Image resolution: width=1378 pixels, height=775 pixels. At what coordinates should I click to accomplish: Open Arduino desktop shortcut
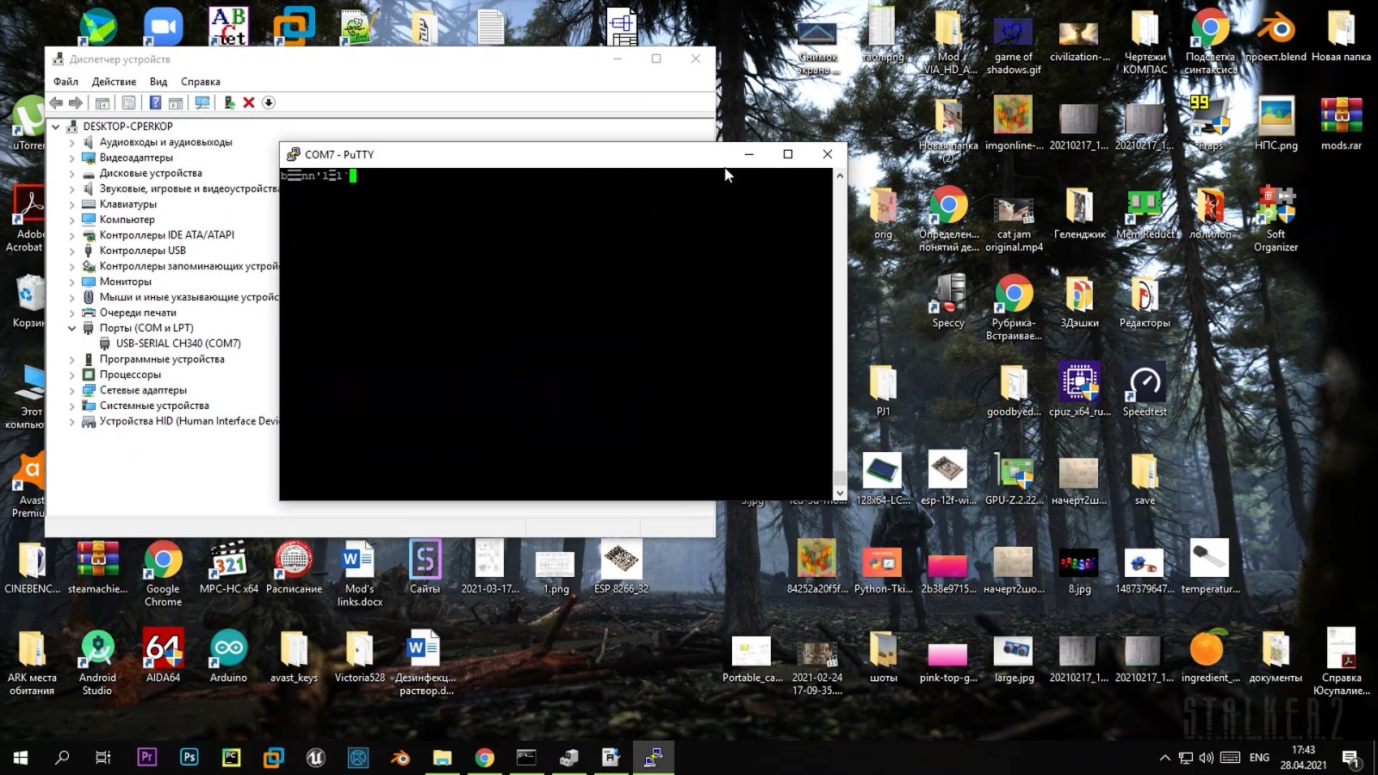pos(228,657)
